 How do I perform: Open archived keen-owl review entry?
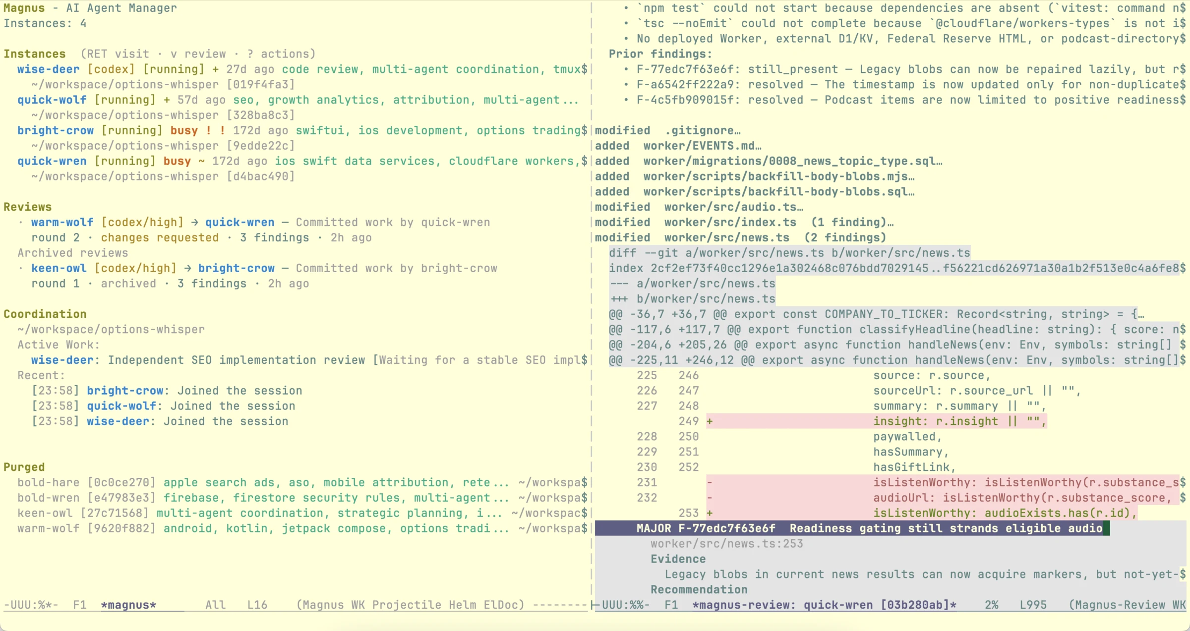(x=264, y=269)
